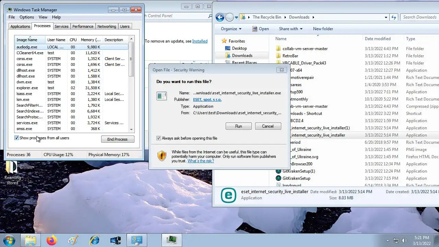Switch to the Networking tab

(x=107, y=26)
